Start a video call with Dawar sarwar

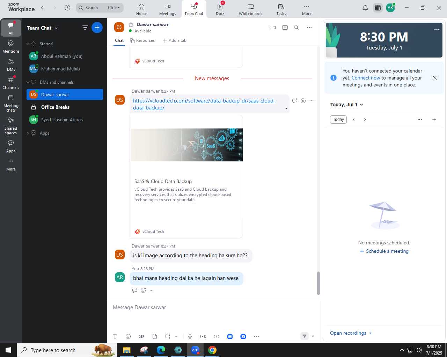pos(273,28)
